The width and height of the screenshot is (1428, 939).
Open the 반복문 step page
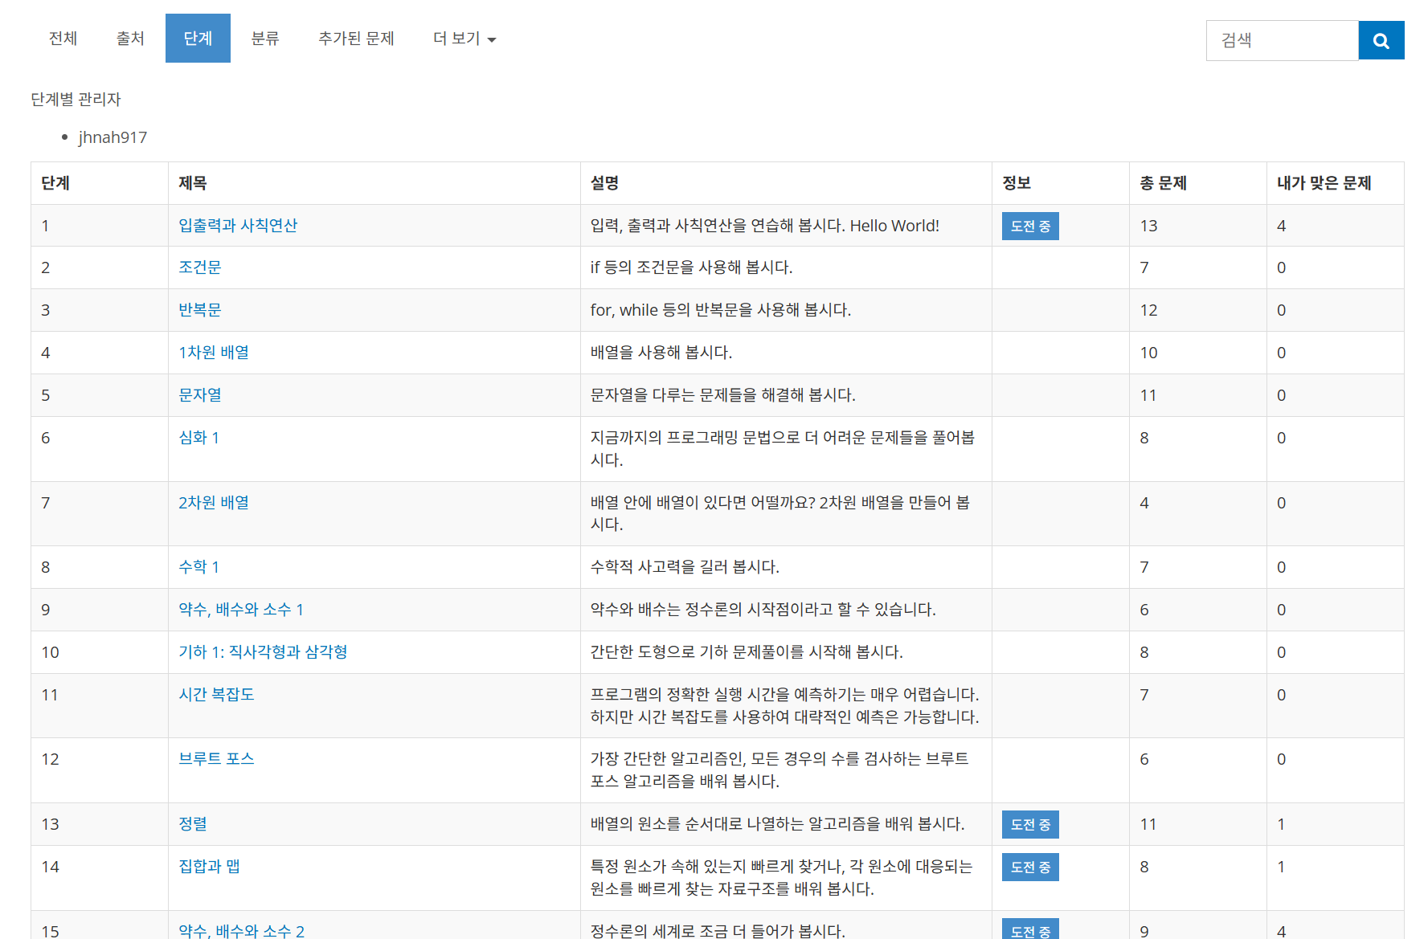(x=201, y=309)
